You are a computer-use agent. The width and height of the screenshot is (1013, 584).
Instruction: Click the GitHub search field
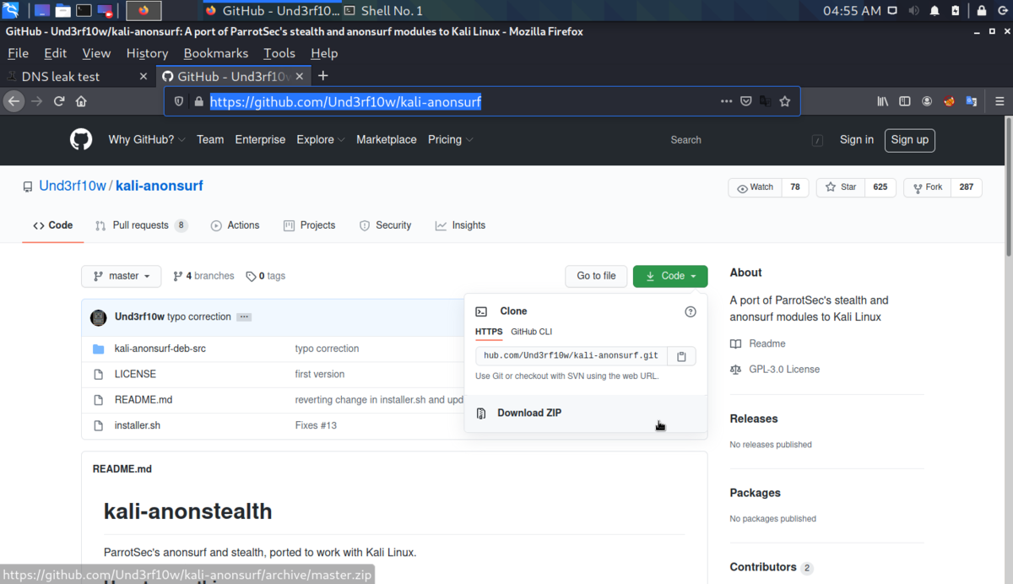(x=745, y=140)
